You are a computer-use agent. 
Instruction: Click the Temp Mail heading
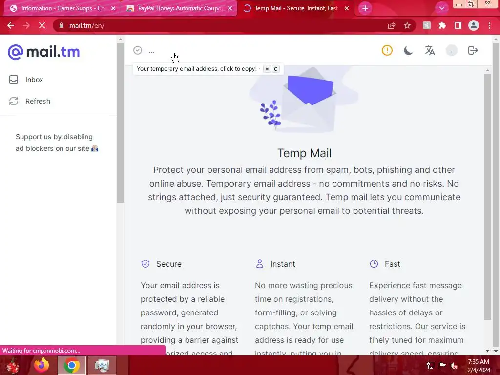point(304,153)
